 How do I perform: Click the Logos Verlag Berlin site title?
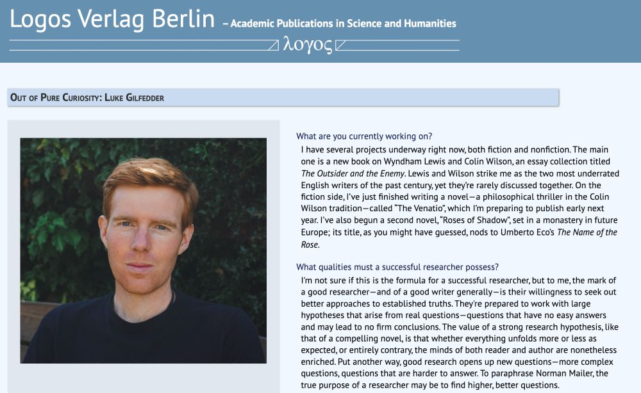(112, 19)
